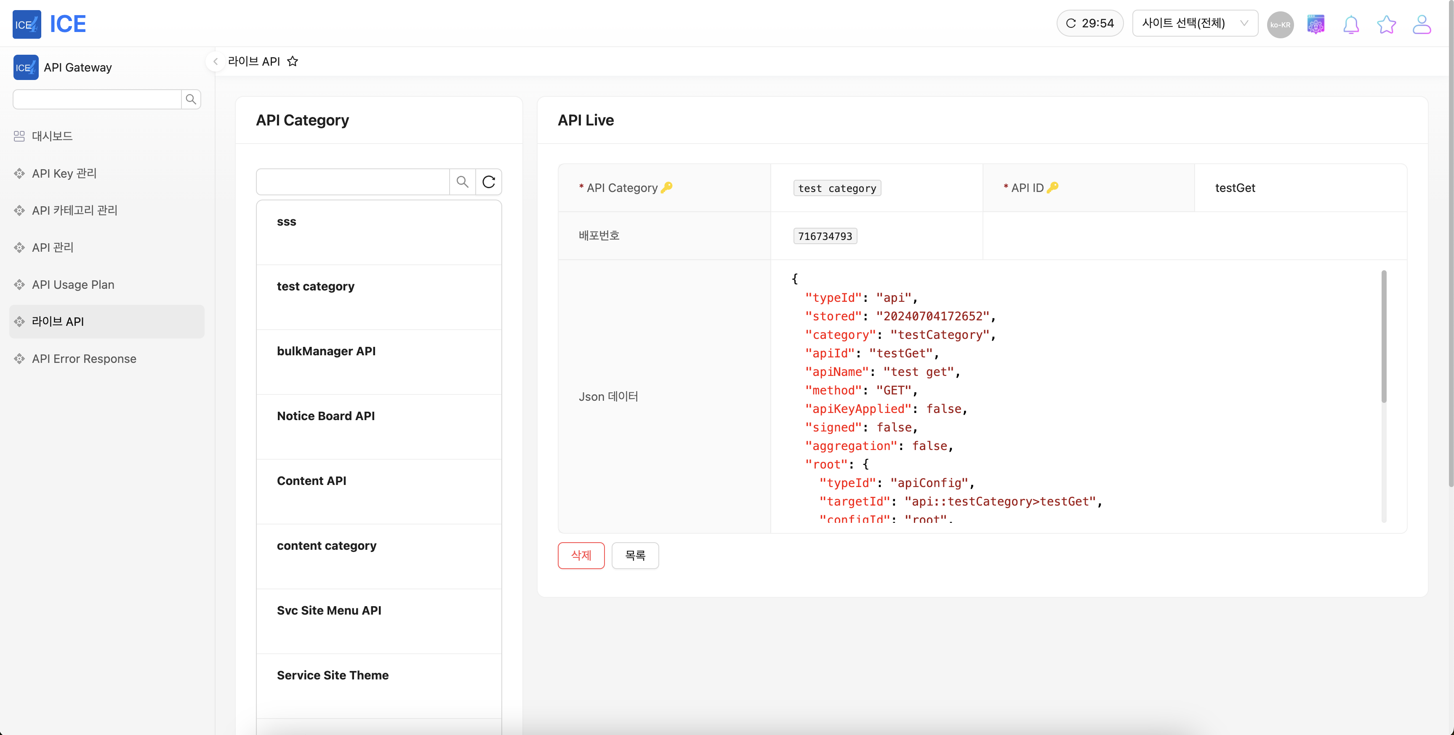
Task: Select the sss category
Action: [379, 232]
